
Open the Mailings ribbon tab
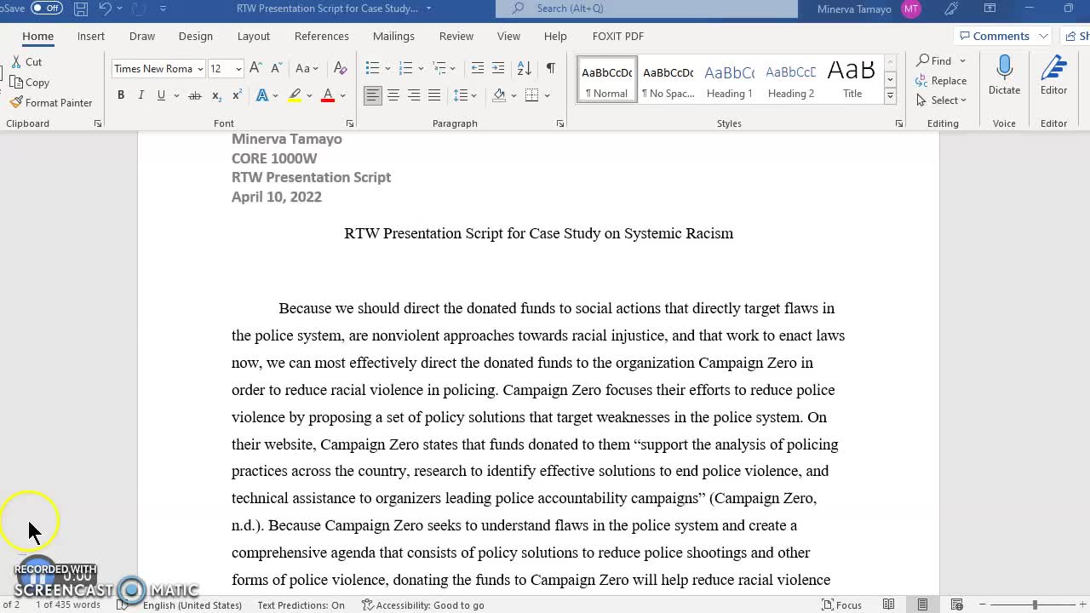(393, 36)
